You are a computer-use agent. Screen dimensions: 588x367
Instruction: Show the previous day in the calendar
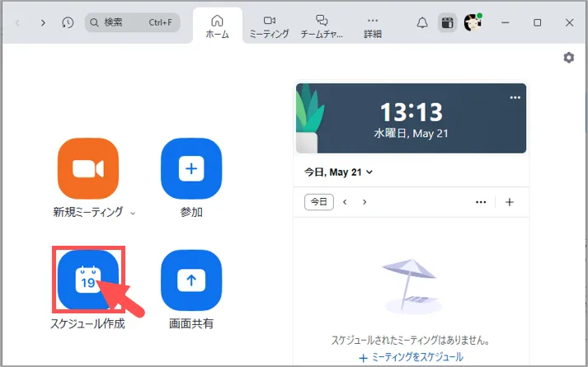[345, 202]
